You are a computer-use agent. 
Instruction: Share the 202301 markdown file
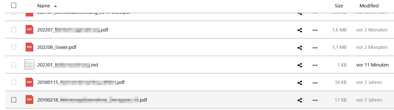click(300, 65)
